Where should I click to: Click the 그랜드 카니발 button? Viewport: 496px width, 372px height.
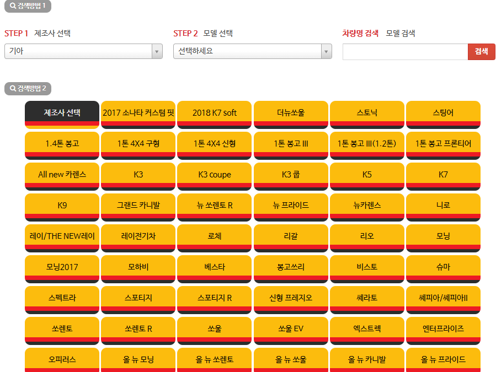[x=138, y=207]
